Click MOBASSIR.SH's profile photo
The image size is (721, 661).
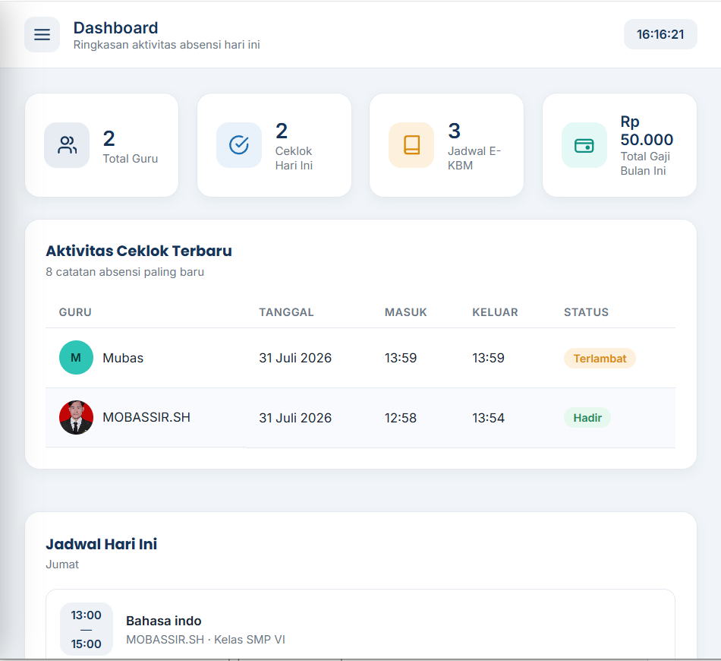coord(76,418)
